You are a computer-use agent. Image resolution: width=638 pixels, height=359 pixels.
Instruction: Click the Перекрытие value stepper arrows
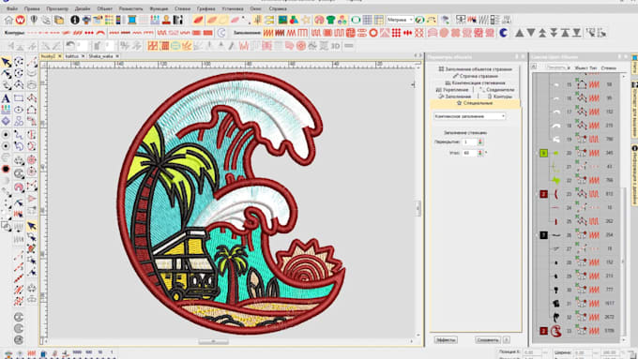(x=480, y=142)
